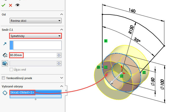Open the Rovina skici dropdown
195x112 pixels.
coord(36,21)
